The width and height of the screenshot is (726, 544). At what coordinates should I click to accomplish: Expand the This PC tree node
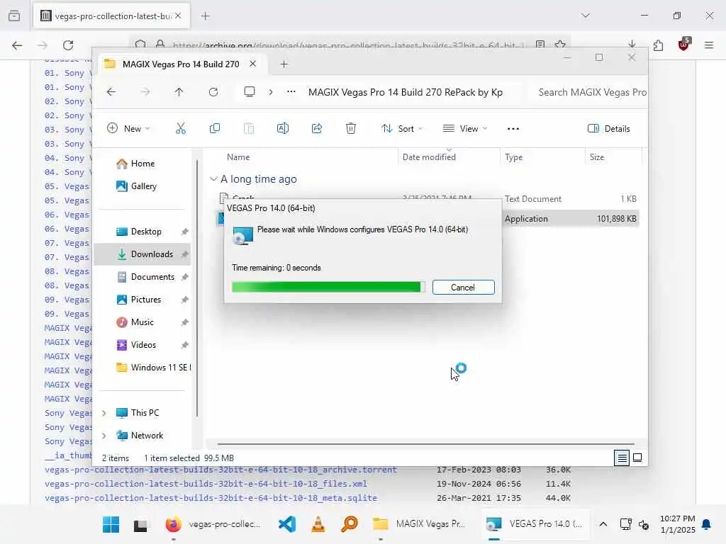(104, 413)
